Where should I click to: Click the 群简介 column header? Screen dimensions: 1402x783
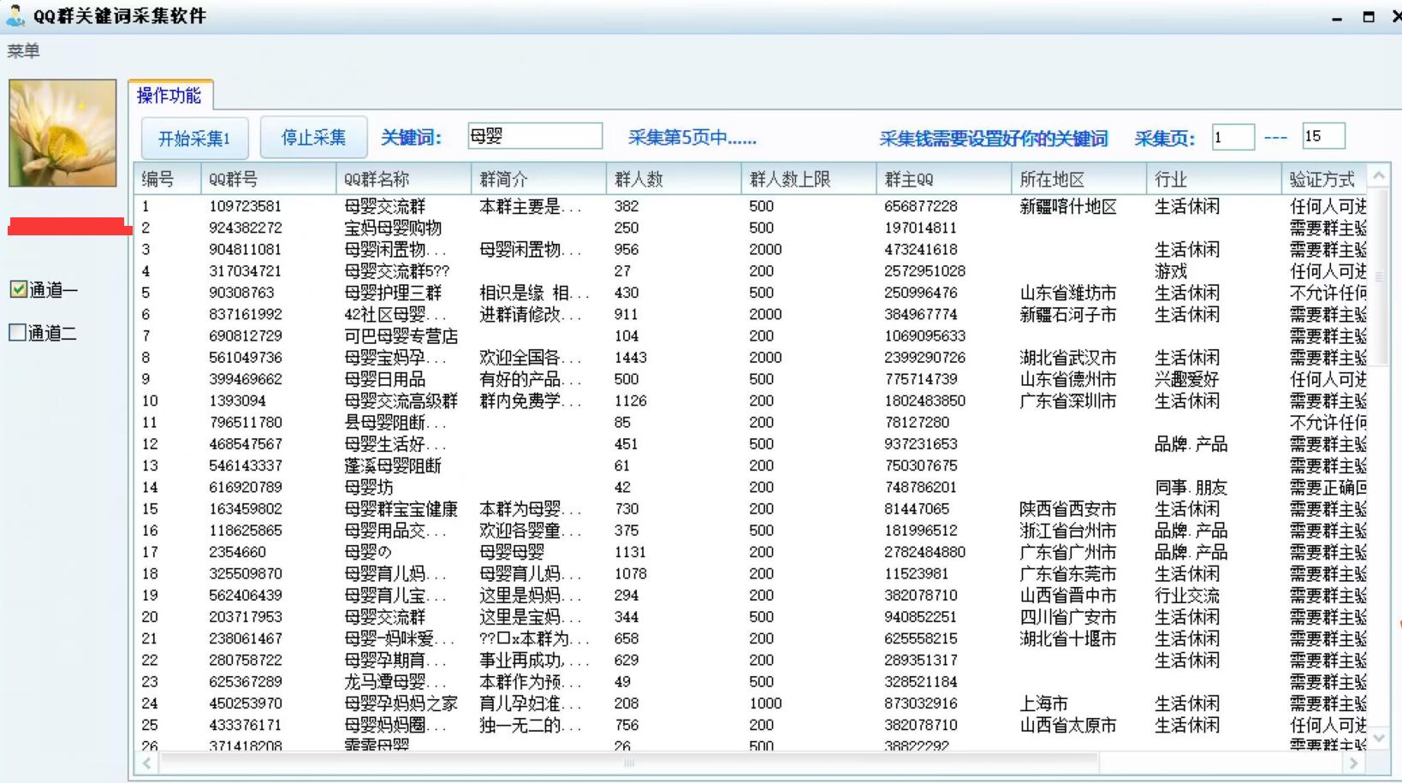click(x=539, y=179)
